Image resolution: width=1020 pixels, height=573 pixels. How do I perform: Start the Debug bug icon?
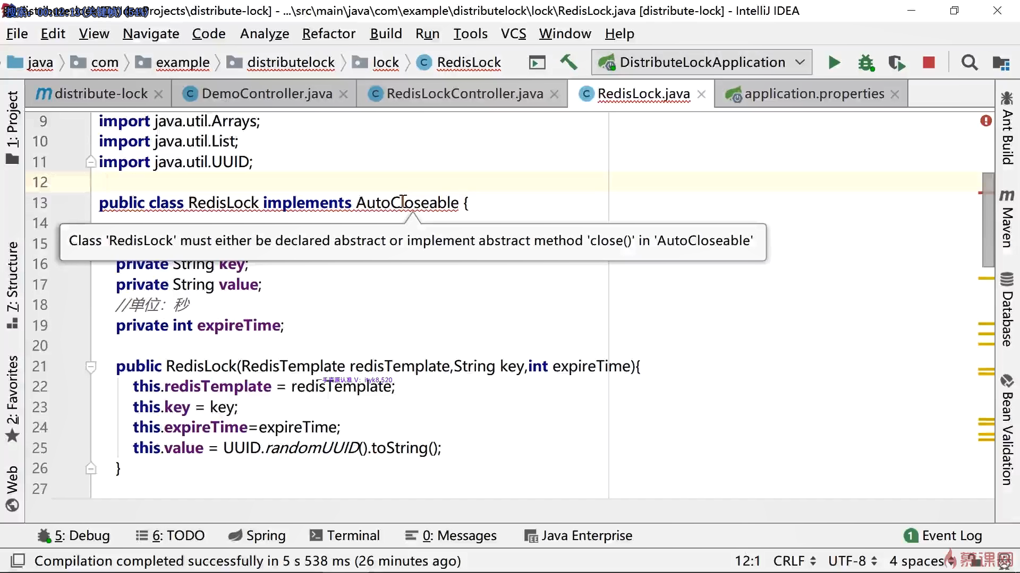point(866,63)
